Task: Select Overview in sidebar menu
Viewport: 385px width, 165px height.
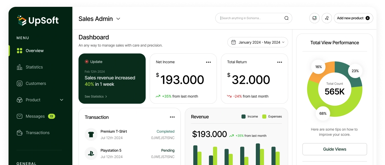Action: tap(34, 51)
